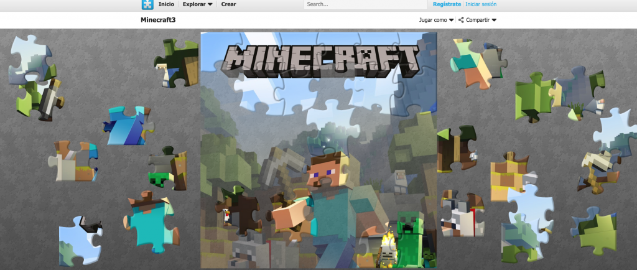This screenshot has width=637, height=270.
Task: Open the Jugar como dropdown
Action: click(436, 20)
